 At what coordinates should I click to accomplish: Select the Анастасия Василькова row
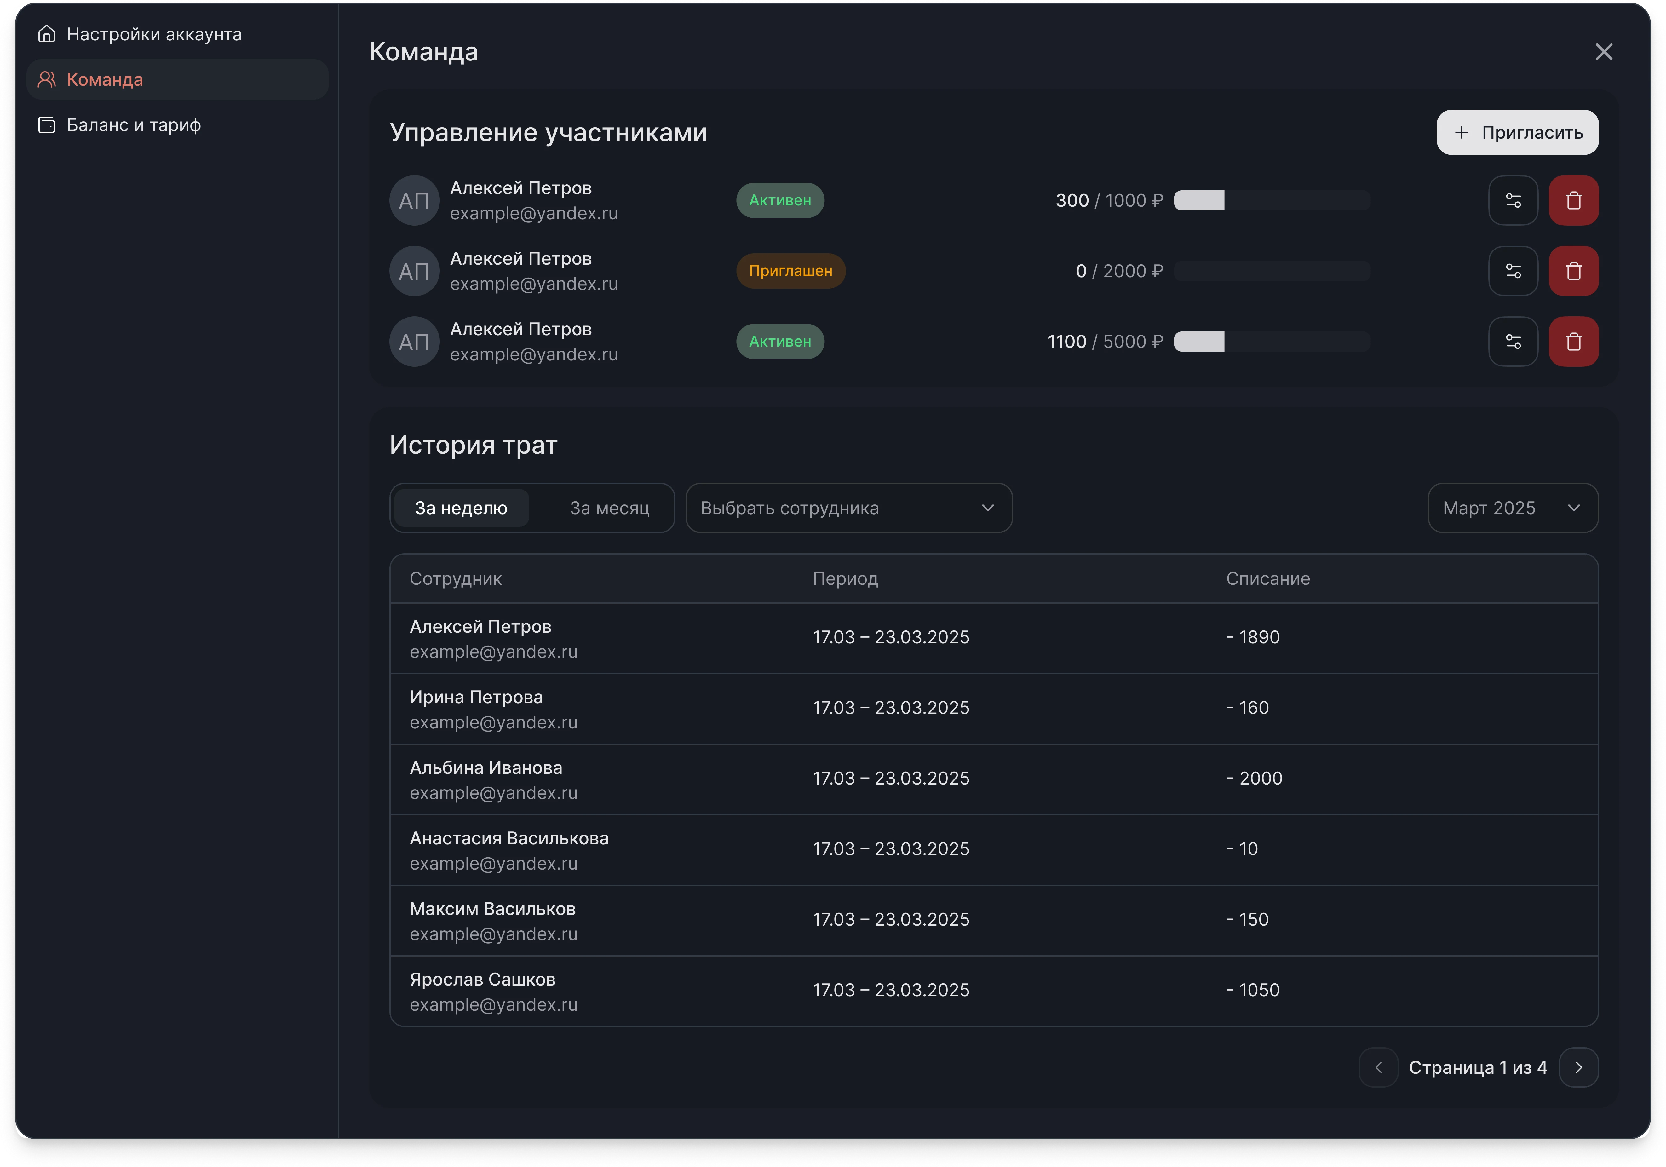click(x=993, y=850)
